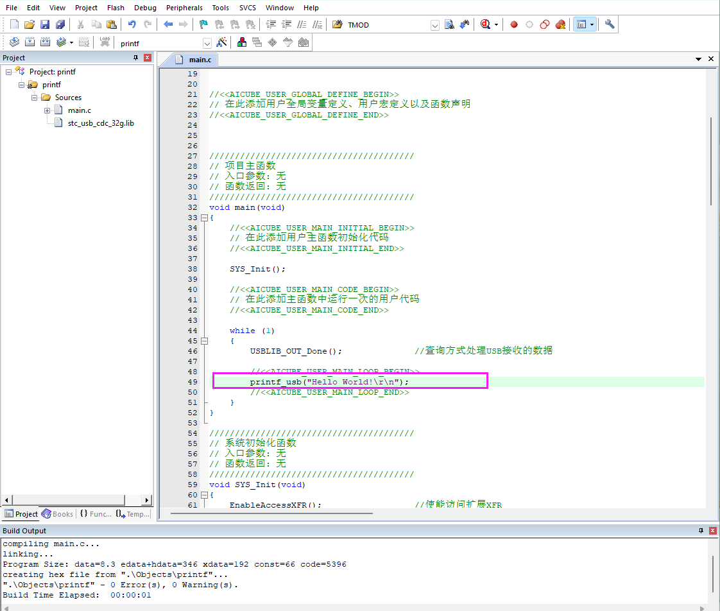Viewport: 720px width, 611px height.
Task: Insert a bookmark with the flag icon
Action: [203, 24]
